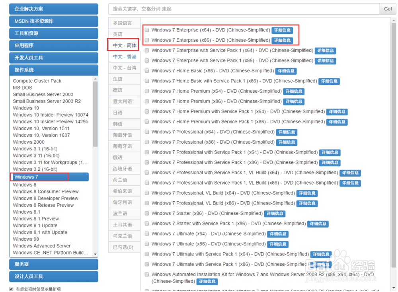Check Windows 7 Ultimate with SP1 (x64) checkbox
This screenshot has width=398, height=292.
tap(147, 254)
